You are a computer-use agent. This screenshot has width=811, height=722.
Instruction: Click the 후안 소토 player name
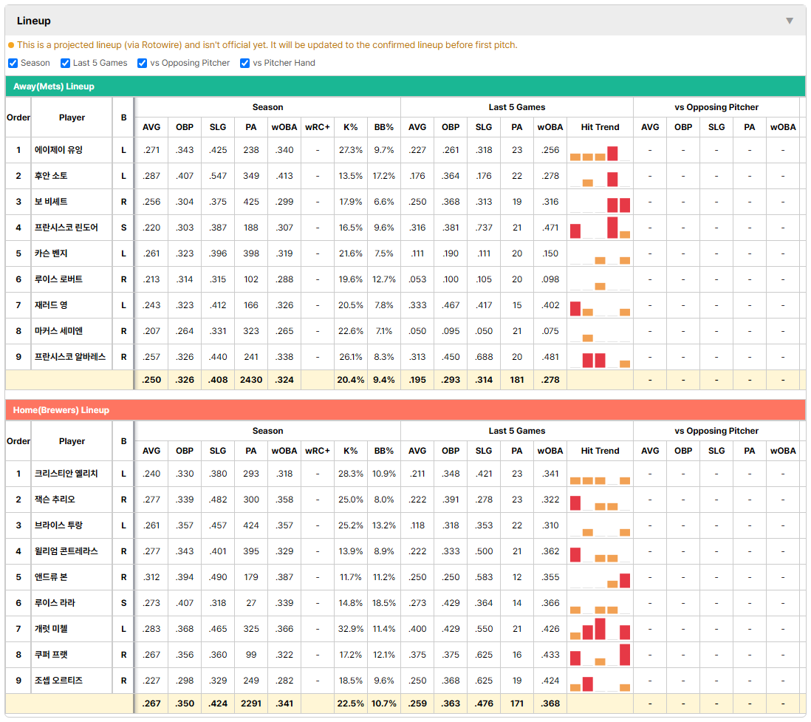tap(51, 176)
